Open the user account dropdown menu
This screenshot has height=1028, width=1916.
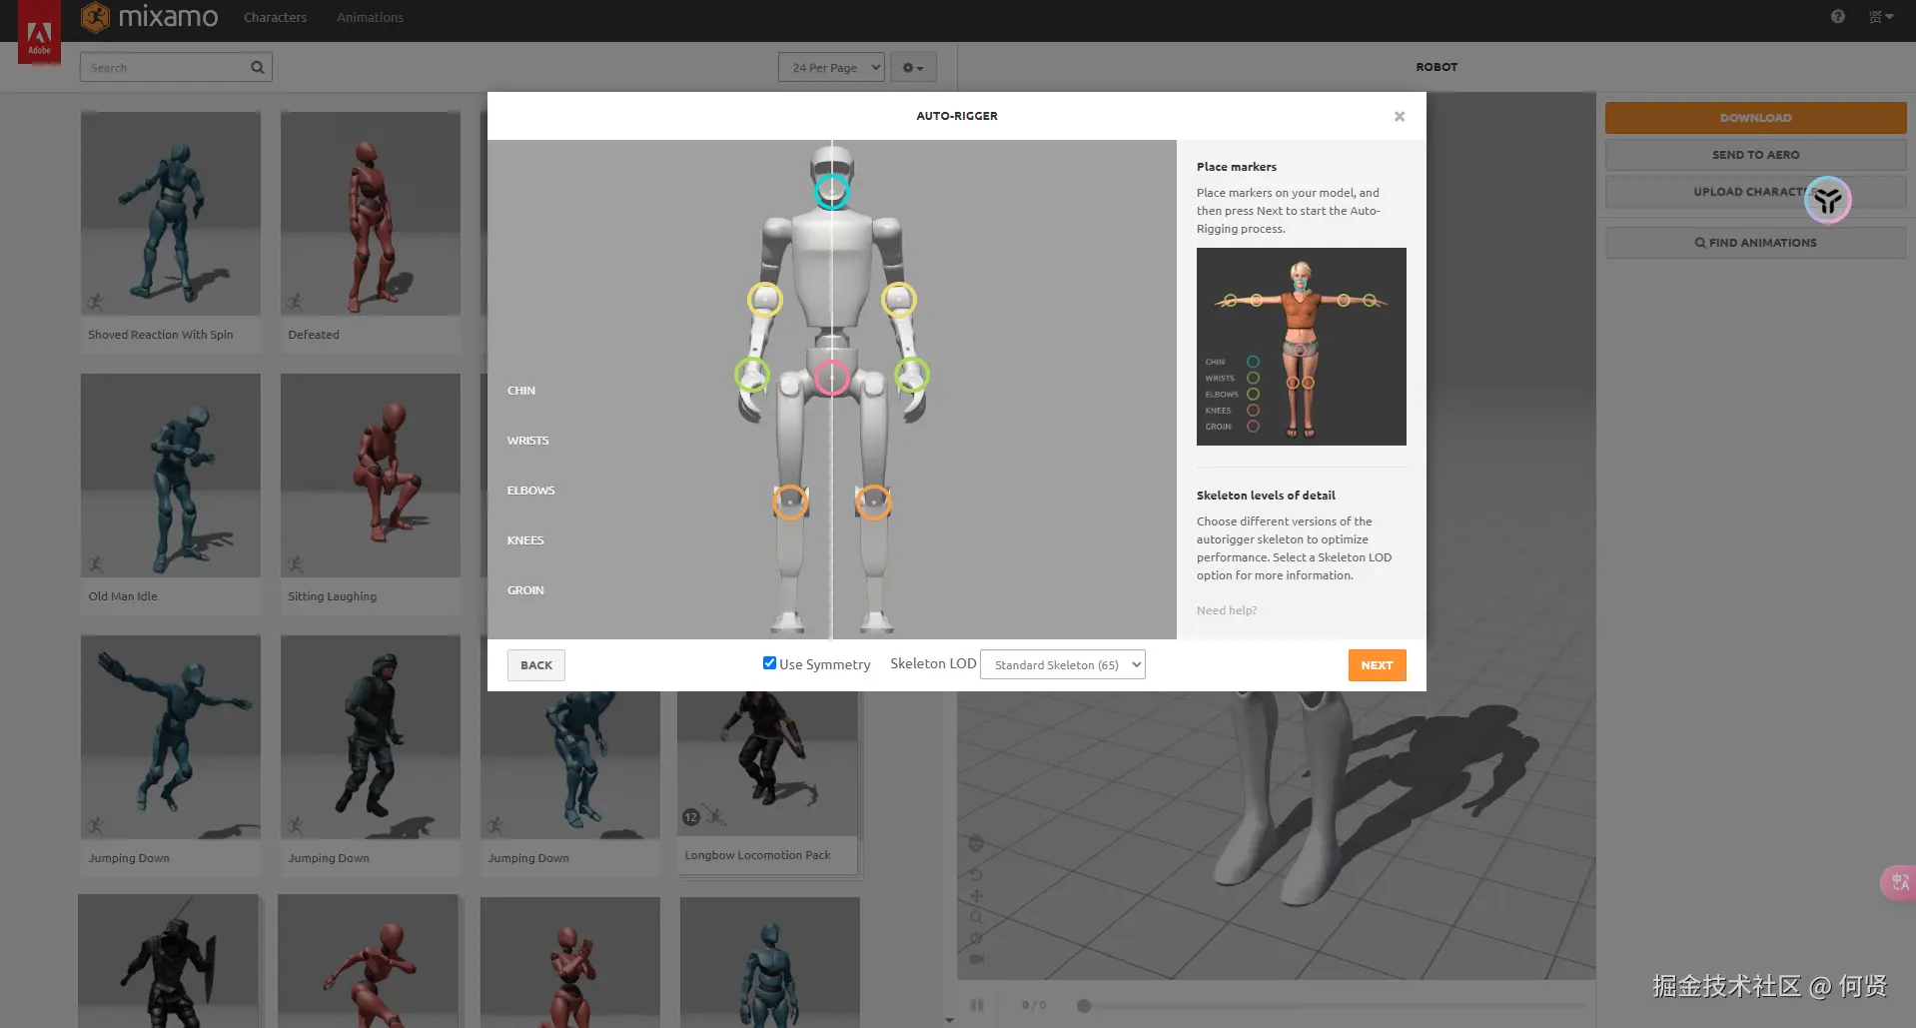click(x=1881, y=17)
